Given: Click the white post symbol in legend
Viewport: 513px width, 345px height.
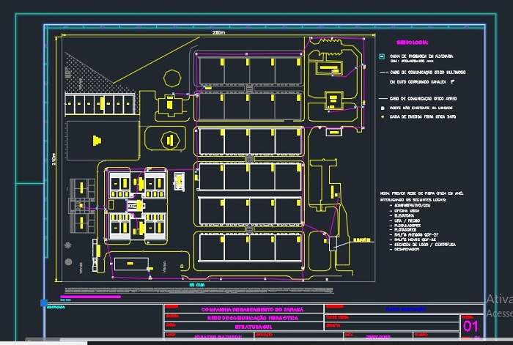Looking at the screenshot, I should point(381,108).
